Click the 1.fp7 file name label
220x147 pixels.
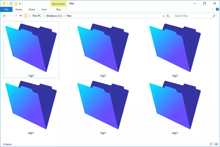(x=31, y=76)
